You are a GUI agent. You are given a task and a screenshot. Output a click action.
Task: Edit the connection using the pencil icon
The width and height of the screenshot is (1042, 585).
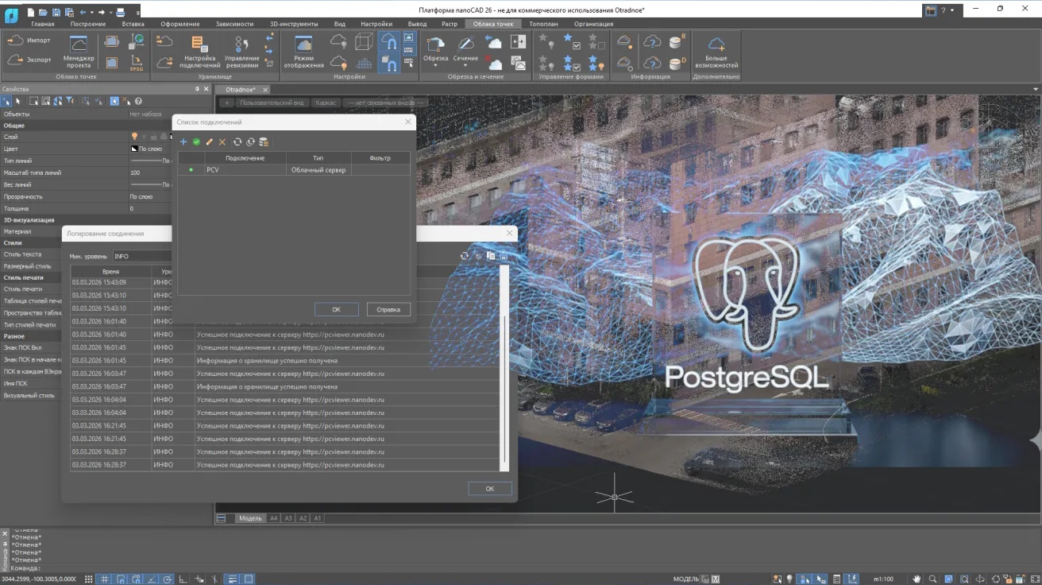210,141
